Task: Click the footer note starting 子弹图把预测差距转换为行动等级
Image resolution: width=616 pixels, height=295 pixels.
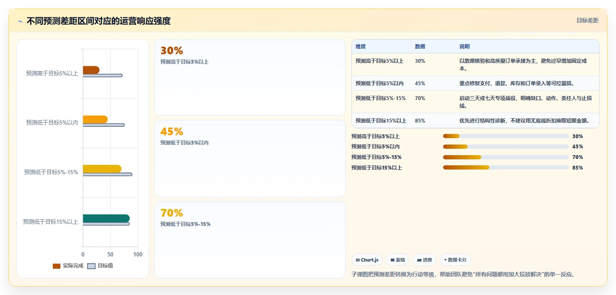Action: (463, 275)
